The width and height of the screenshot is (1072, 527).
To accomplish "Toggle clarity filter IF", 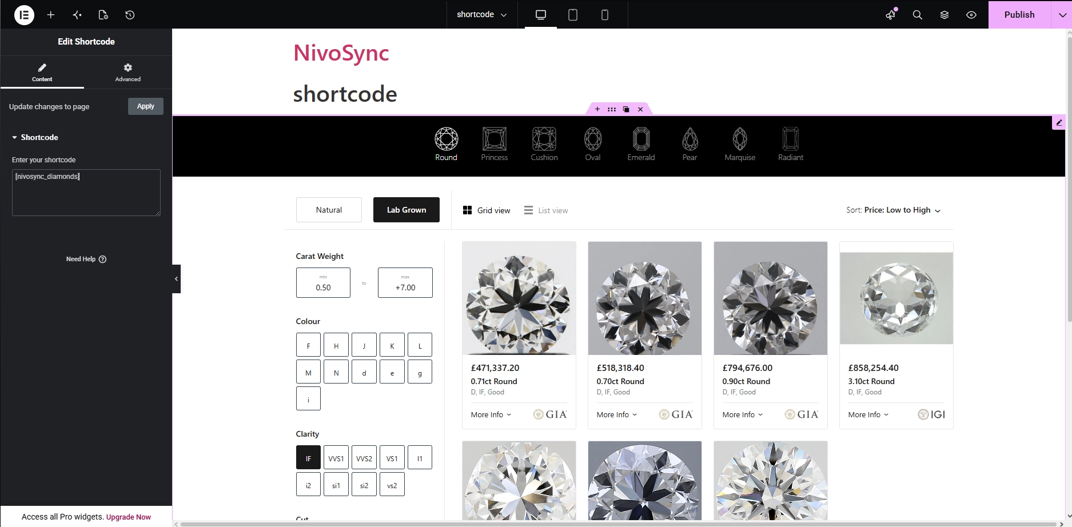I will tap(308, 458).
